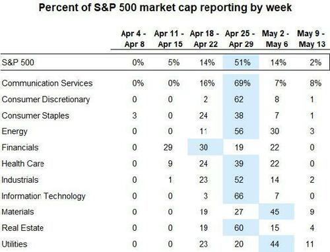Select the Utilities row label
This screenshot has height=252, width=330.
15,244
